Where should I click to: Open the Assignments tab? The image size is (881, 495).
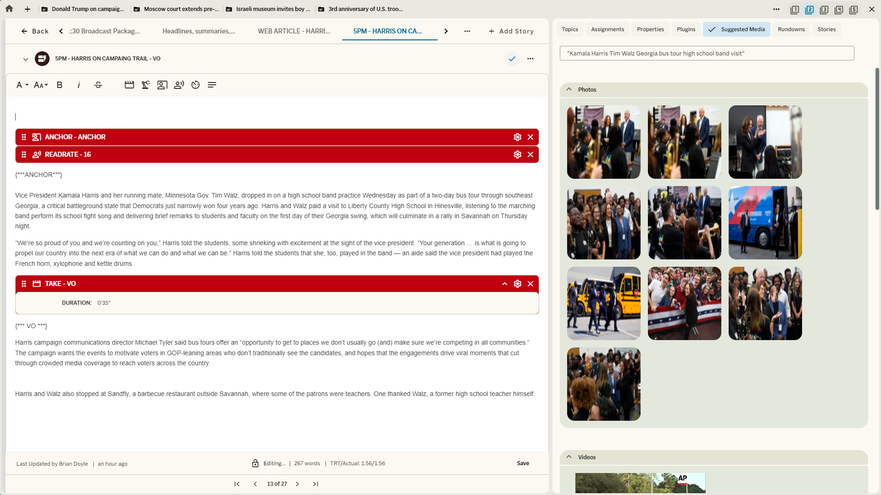coord(607,29)
